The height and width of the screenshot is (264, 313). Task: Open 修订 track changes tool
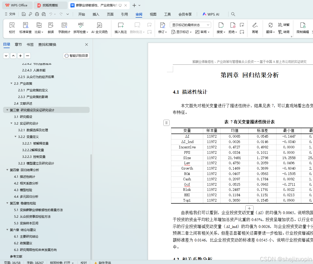pos(162,28)
